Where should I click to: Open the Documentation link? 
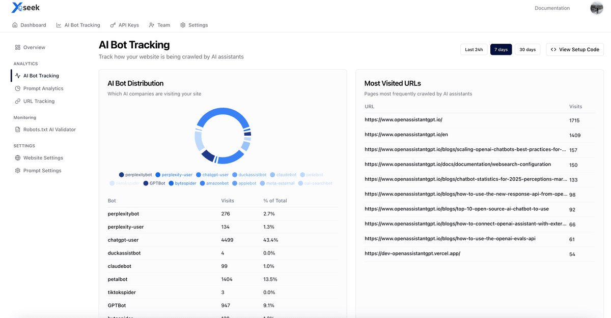[552, 8]
